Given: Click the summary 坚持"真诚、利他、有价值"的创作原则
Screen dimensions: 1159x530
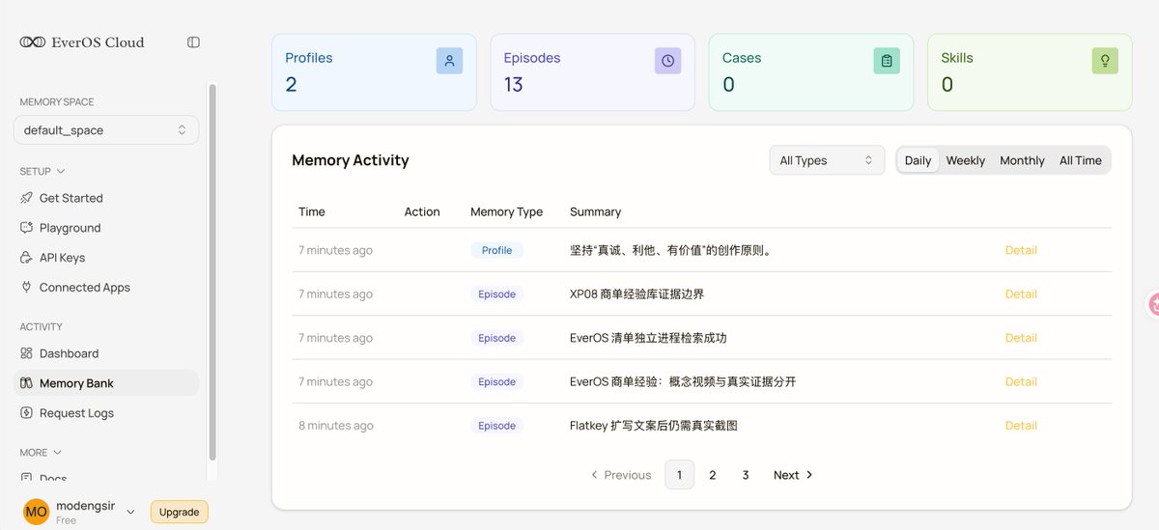Looking at the screenshot, I should [x=672, y=250].
